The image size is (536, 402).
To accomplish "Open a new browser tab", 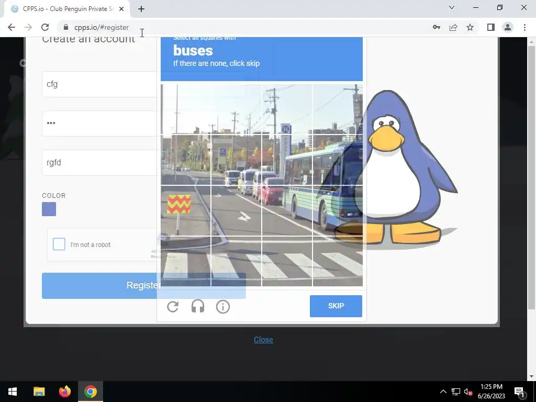I will pyautogui.click(x=141, y=9).
